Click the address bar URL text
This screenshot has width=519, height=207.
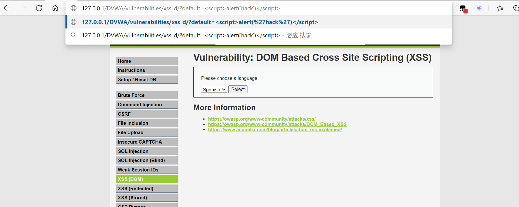click(181, 8)
